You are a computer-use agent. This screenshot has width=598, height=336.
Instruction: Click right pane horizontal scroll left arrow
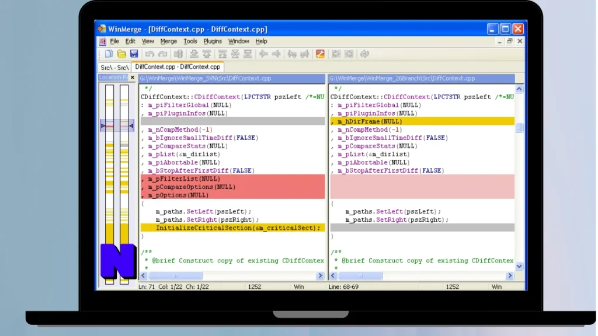333,275
